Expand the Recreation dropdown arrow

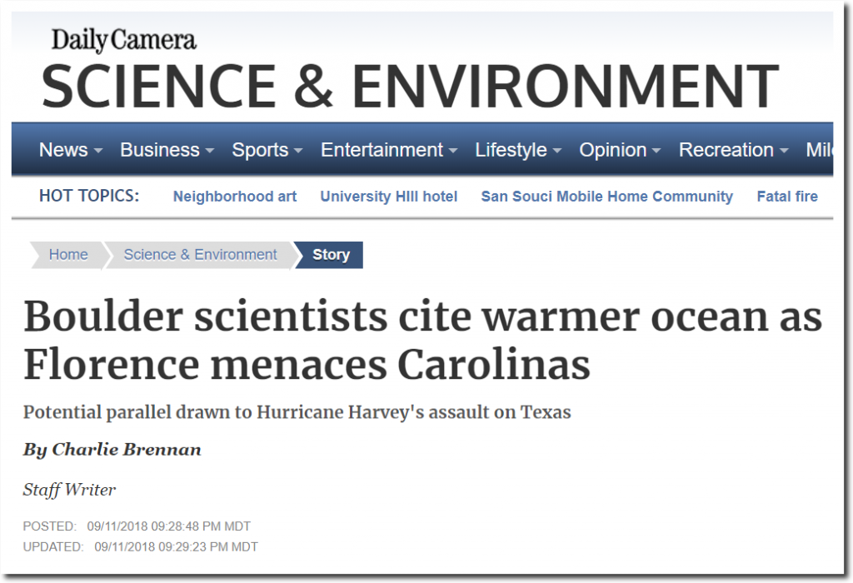click(783, 151)
